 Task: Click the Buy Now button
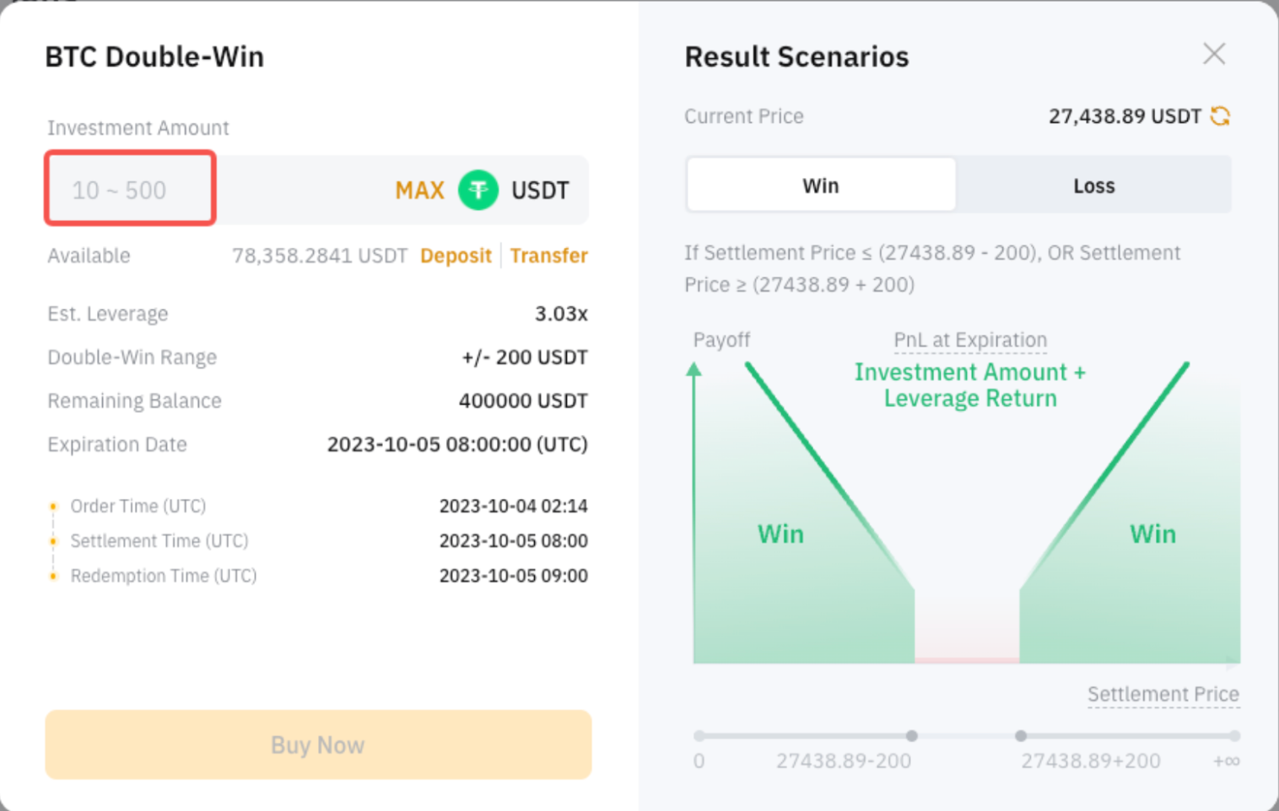click(x=318, y=744)
